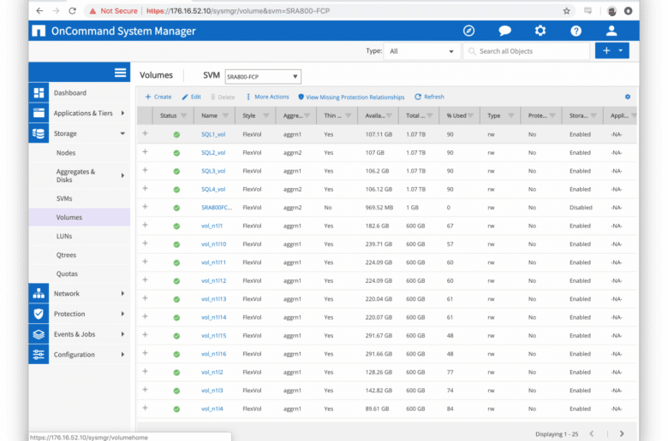Filter the Availa... column
Image resolution: width=668 pixels, height=441 pixels.
pyautogui.click(x=389, y=115)
